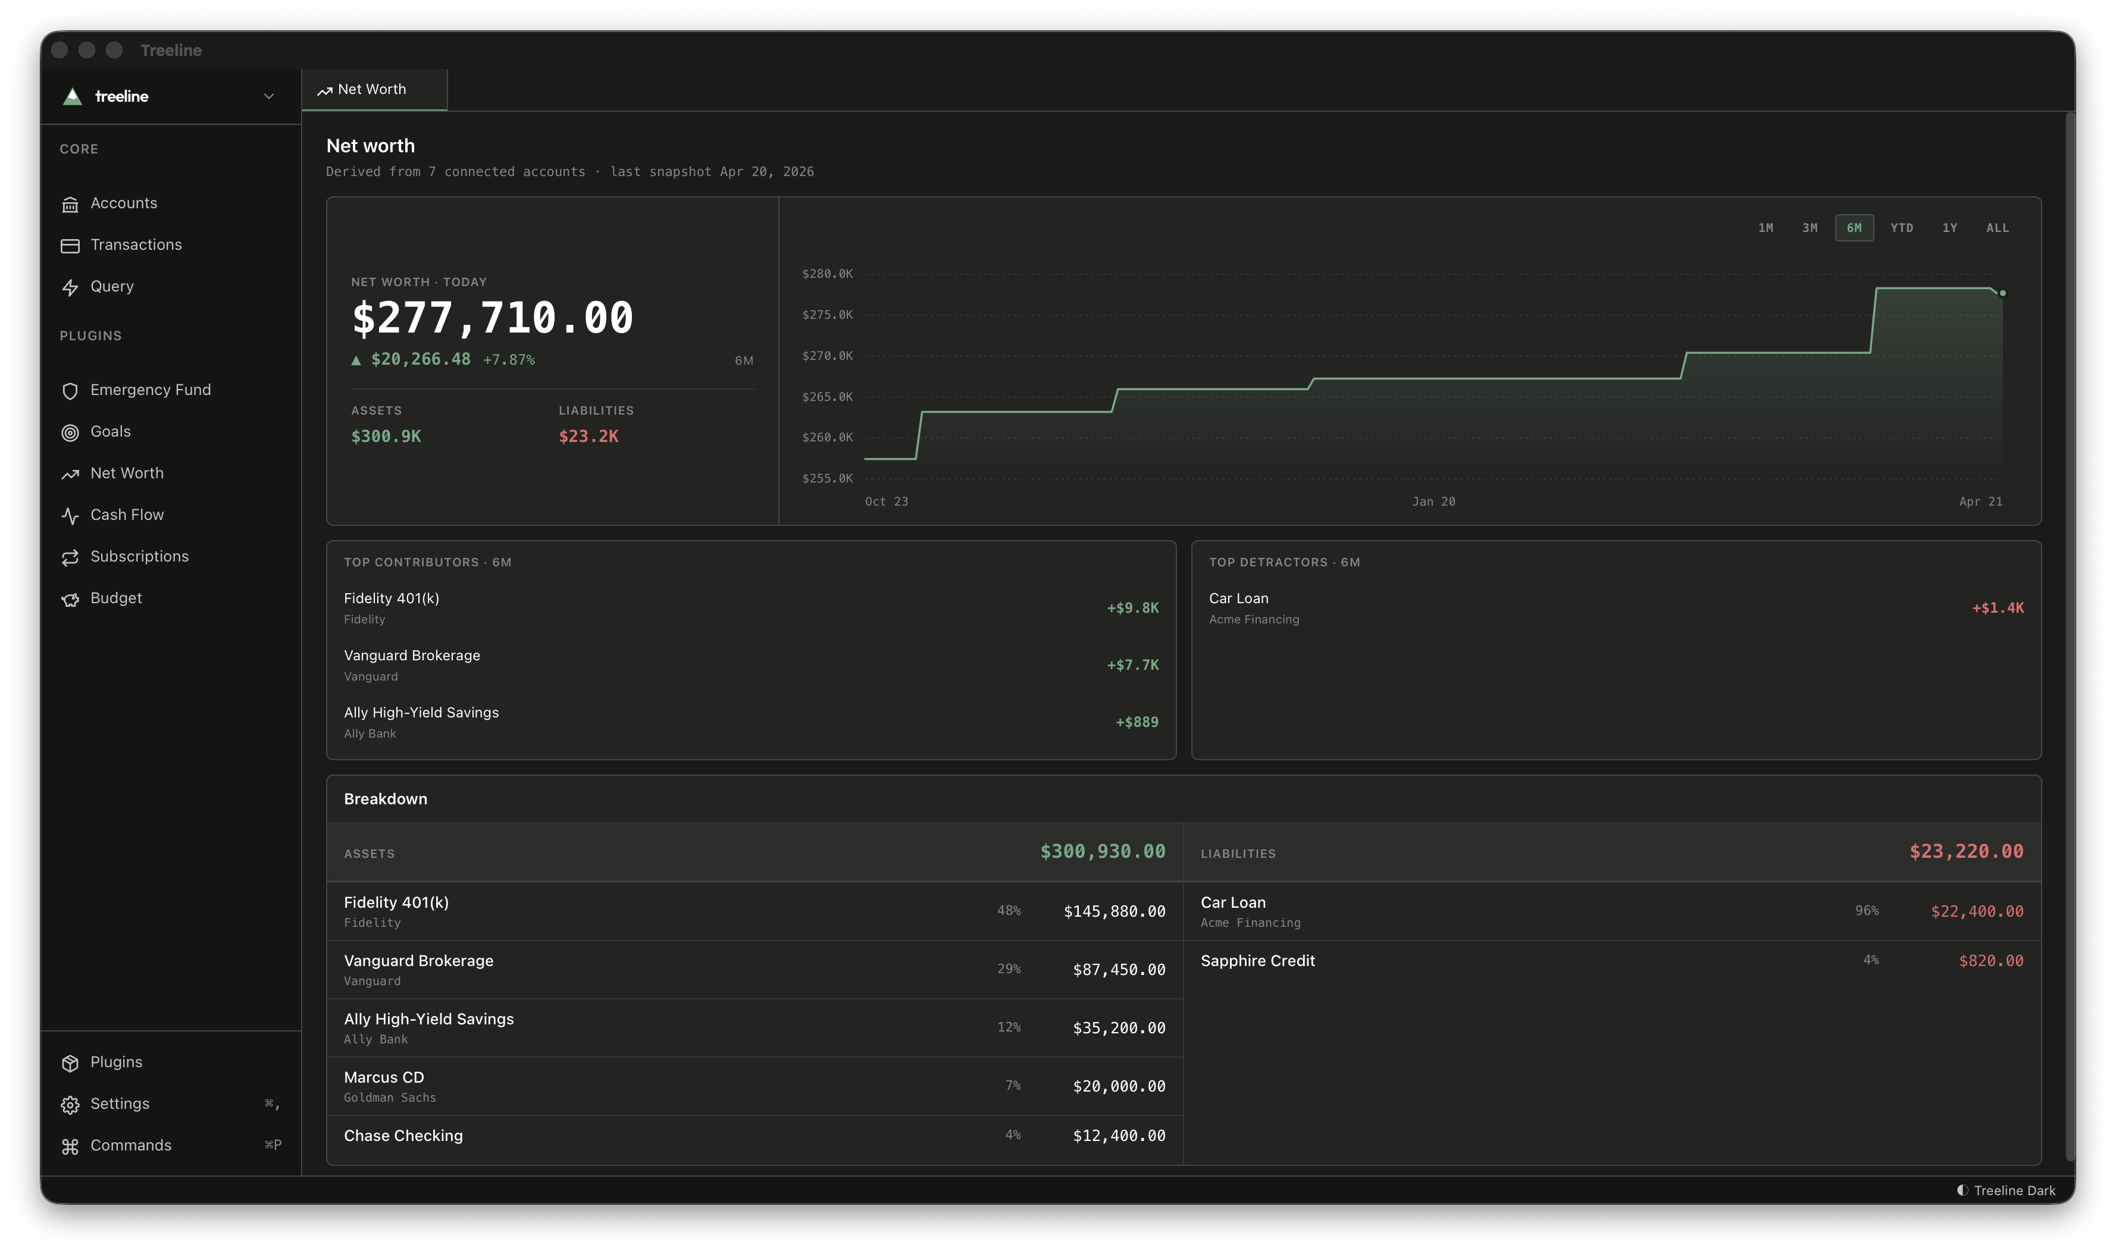Open Commands palette
The width and height of the screenshot is (2116, 1254).
tap(171, 1146)
